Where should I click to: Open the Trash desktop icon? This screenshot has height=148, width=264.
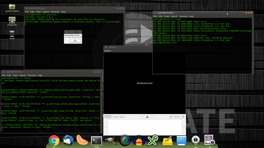[12, 35]
